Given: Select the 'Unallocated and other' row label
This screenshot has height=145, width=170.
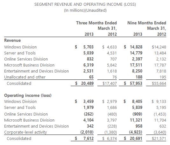Looking at the screenshot, I should coord(25,77).
